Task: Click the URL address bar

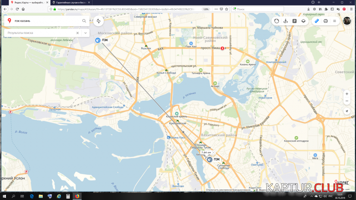Action: [x=126, y=9]
